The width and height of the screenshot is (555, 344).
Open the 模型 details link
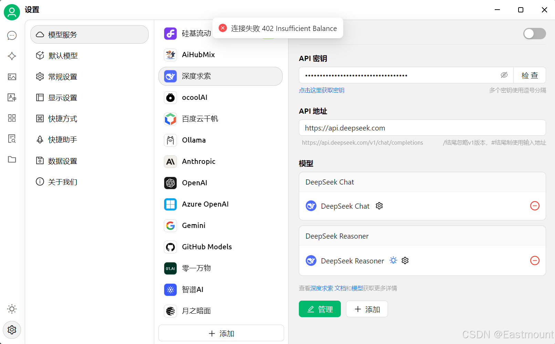point(357,288)
